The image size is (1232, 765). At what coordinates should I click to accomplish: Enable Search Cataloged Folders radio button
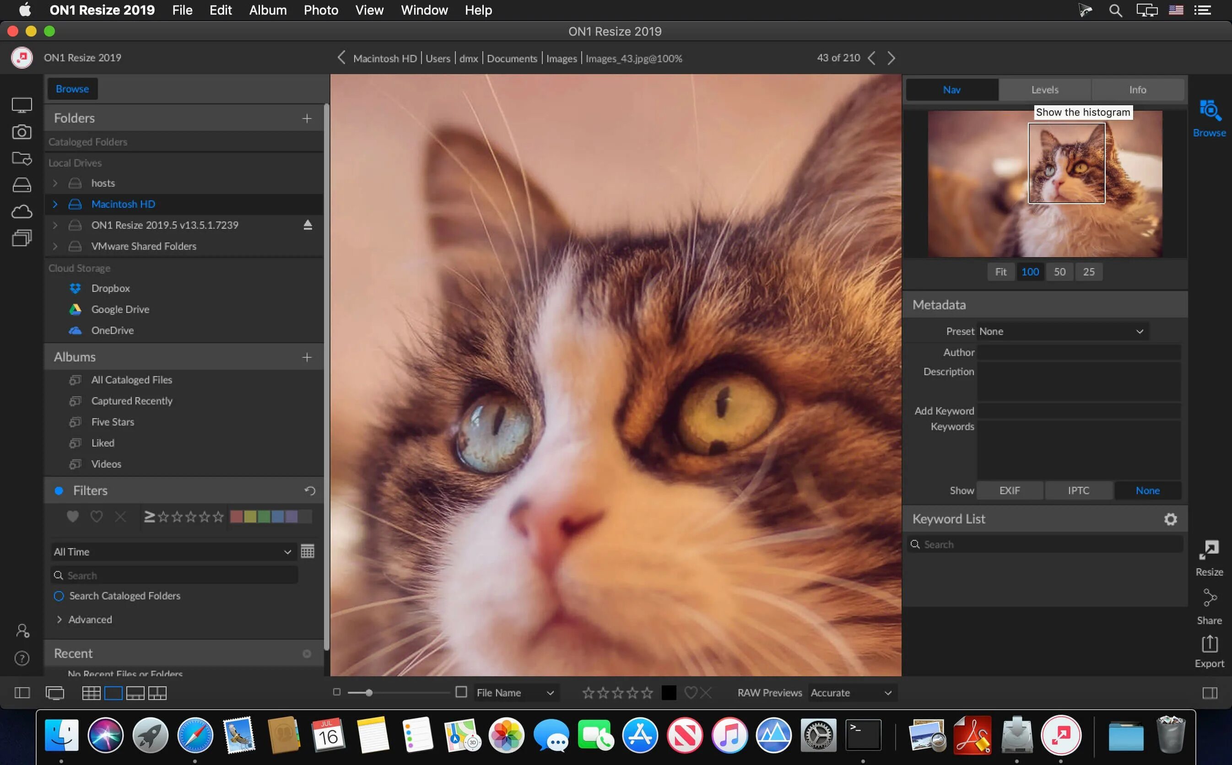[x=59, y=596]
